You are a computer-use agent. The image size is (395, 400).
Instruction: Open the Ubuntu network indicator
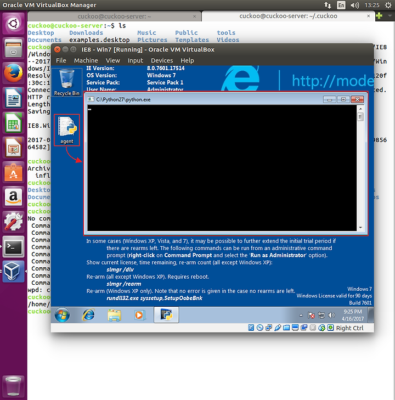click(x=328, y=5)
